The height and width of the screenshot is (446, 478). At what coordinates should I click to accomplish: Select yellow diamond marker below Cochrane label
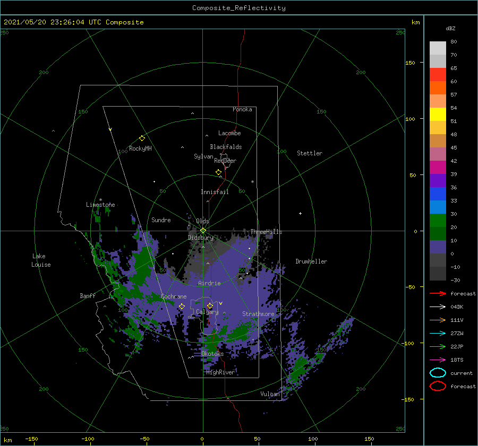tap(182, 307)
